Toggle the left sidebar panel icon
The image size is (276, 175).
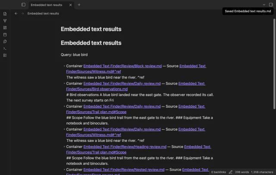click(23, 5)
